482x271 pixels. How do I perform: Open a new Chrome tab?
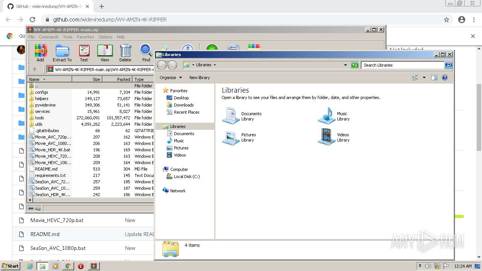102,6
